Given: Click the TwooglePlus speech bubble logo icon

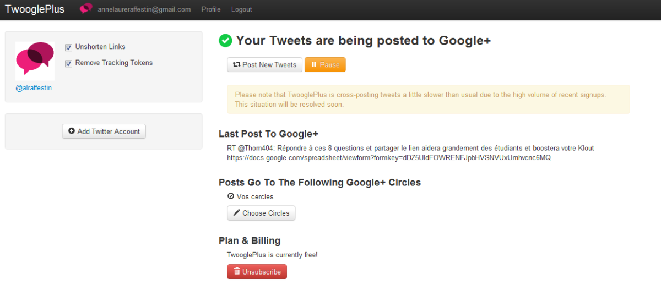Looking at the screenshot, I should (x=86, y=9).
